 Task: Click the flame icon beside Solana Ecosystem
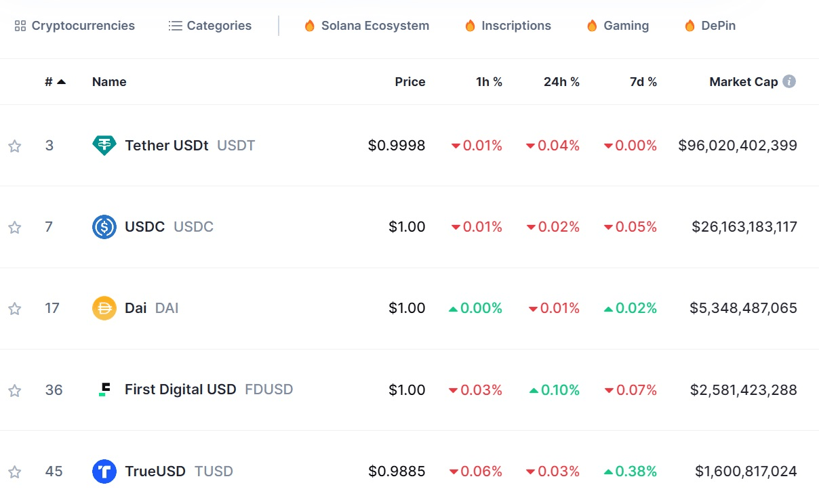(310, 25)
